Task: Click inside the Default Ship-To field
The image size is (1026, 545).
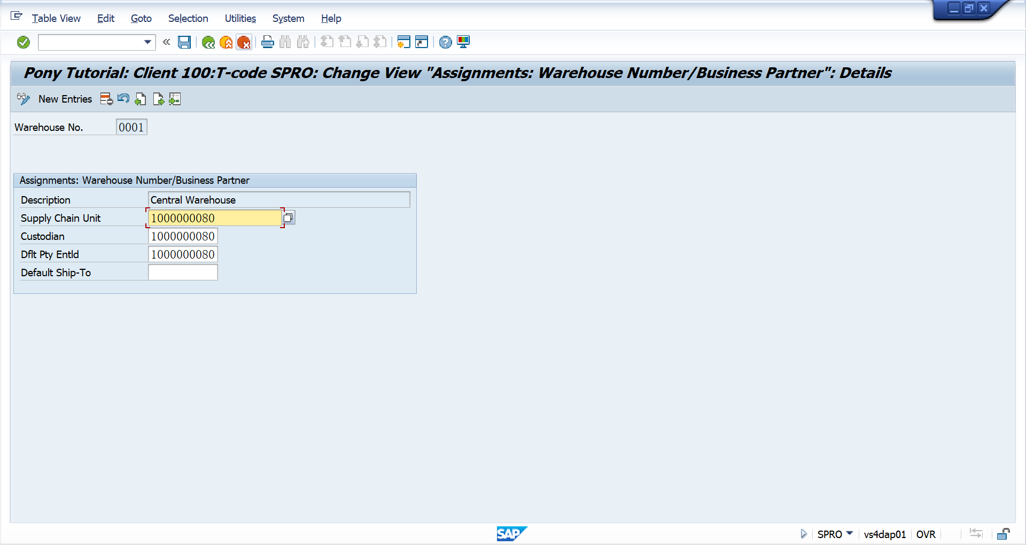Action: [x=183, y=272]
